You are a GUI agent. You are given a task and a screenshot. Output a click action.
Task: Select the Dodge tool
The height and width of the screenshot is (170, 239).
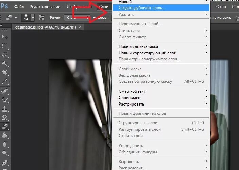(x=5, y=153)
